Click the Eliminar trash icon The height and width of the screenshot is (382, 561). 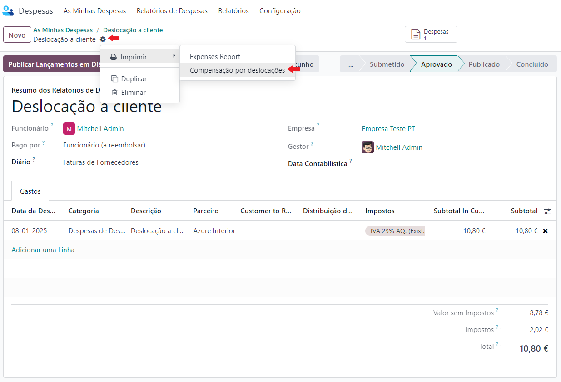pos(114,93)
